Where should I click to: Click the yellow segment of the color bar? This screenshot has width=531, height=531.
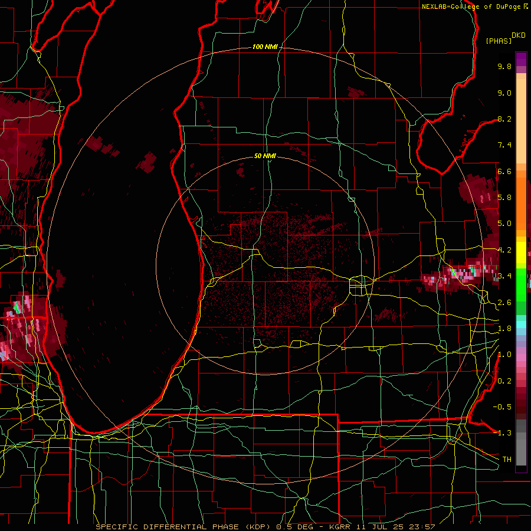click(x=521, y=253)
